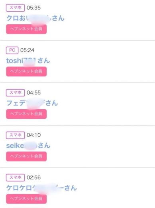
Task: Click the 05:35 timestamp
Action: tap(34, 8)
